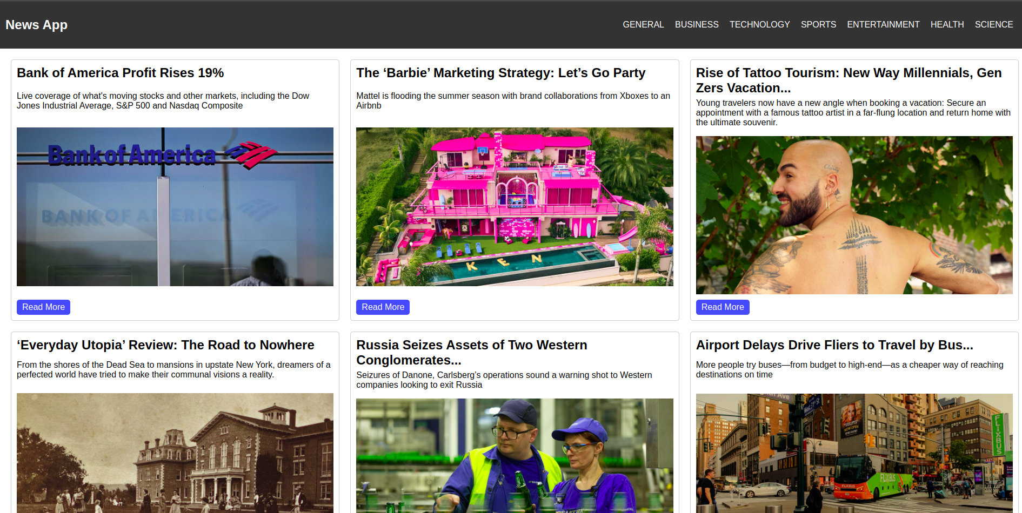Go to the SPORTS category
The width and height of the screenshot is (1022, 513).
pyautogui.click(x=818, y=24)
